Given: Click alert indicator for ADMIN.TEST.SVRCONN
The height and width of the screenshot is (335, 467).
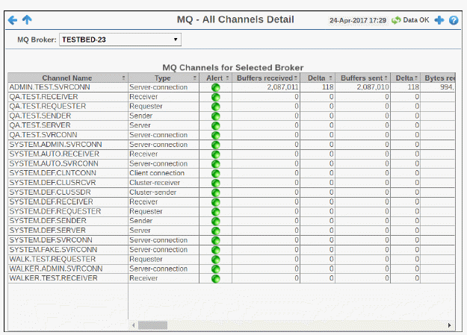Looking at the screenshot, I should click(216, 87).
